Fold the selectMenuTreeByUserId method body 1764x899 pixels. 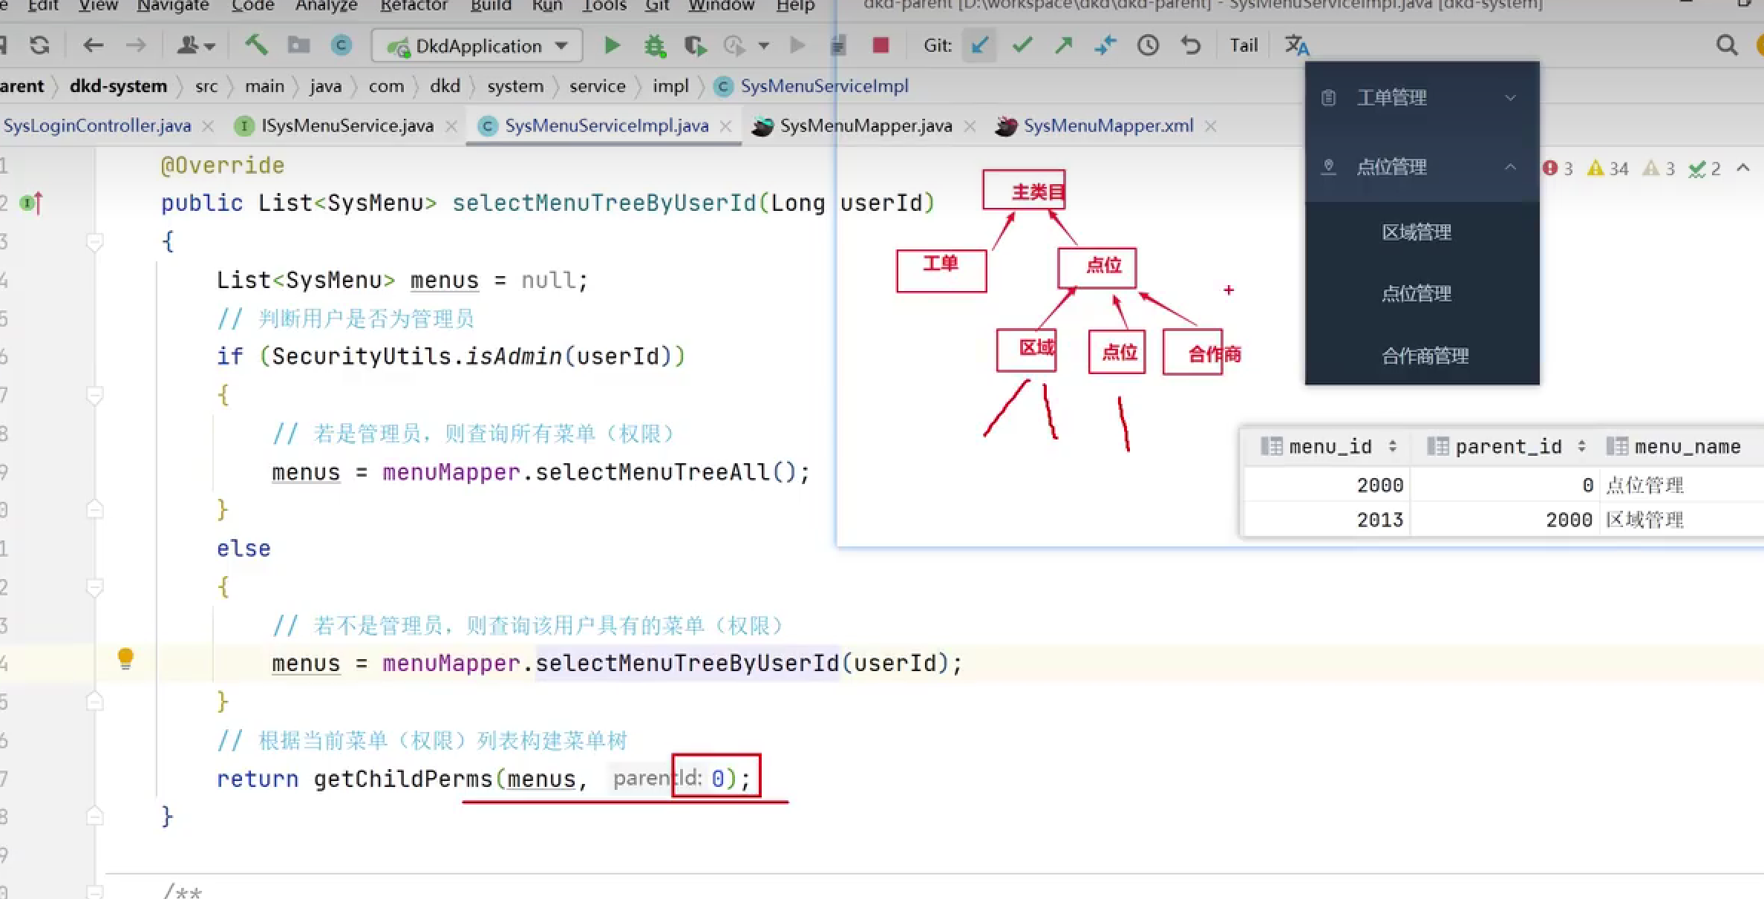click(94, 242)
